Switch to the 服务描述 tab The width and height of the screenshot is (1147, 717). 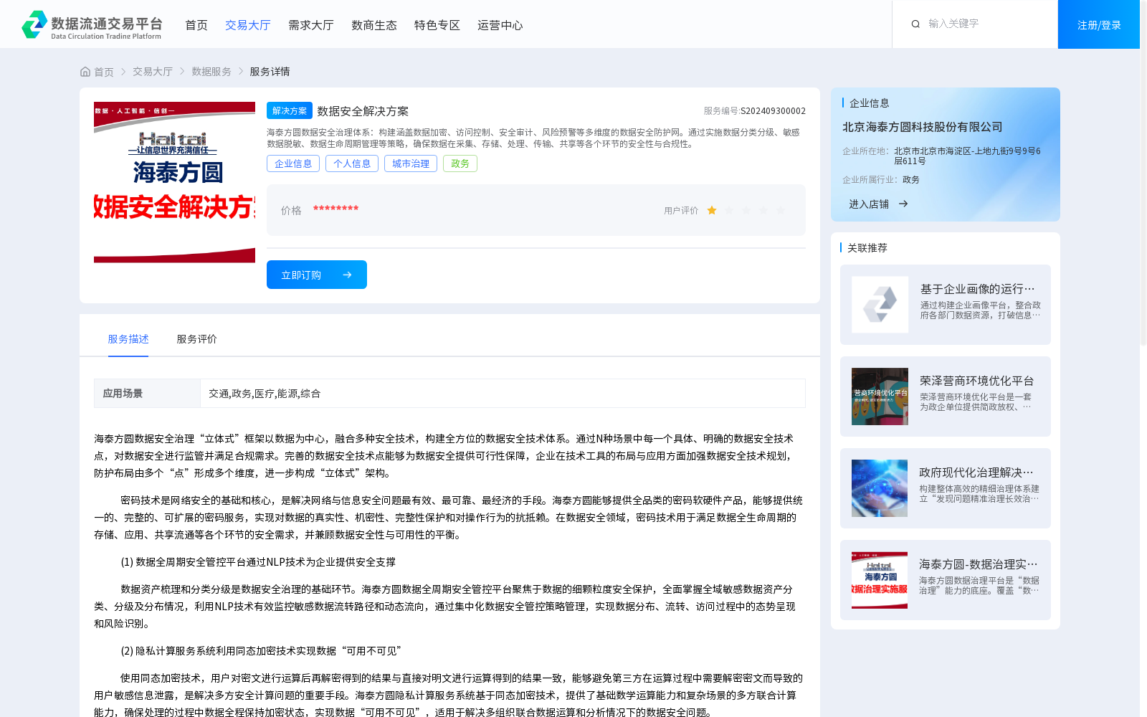pos(128,339)
